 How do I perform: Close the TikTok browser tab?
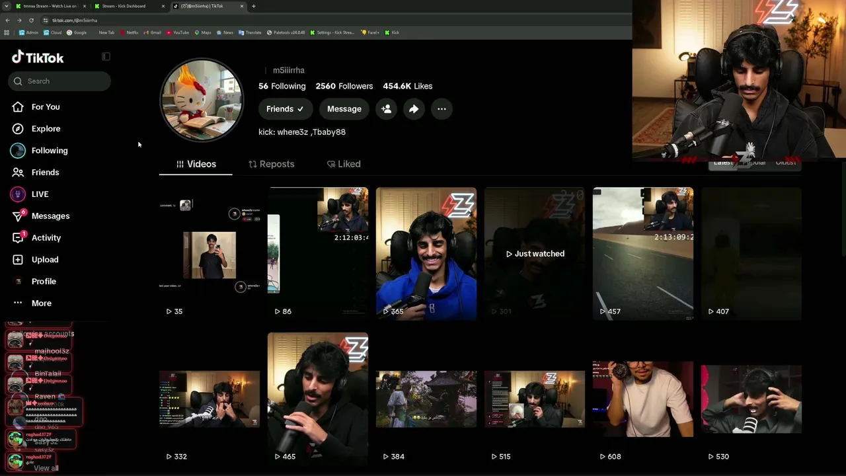(x=242, y=6)
